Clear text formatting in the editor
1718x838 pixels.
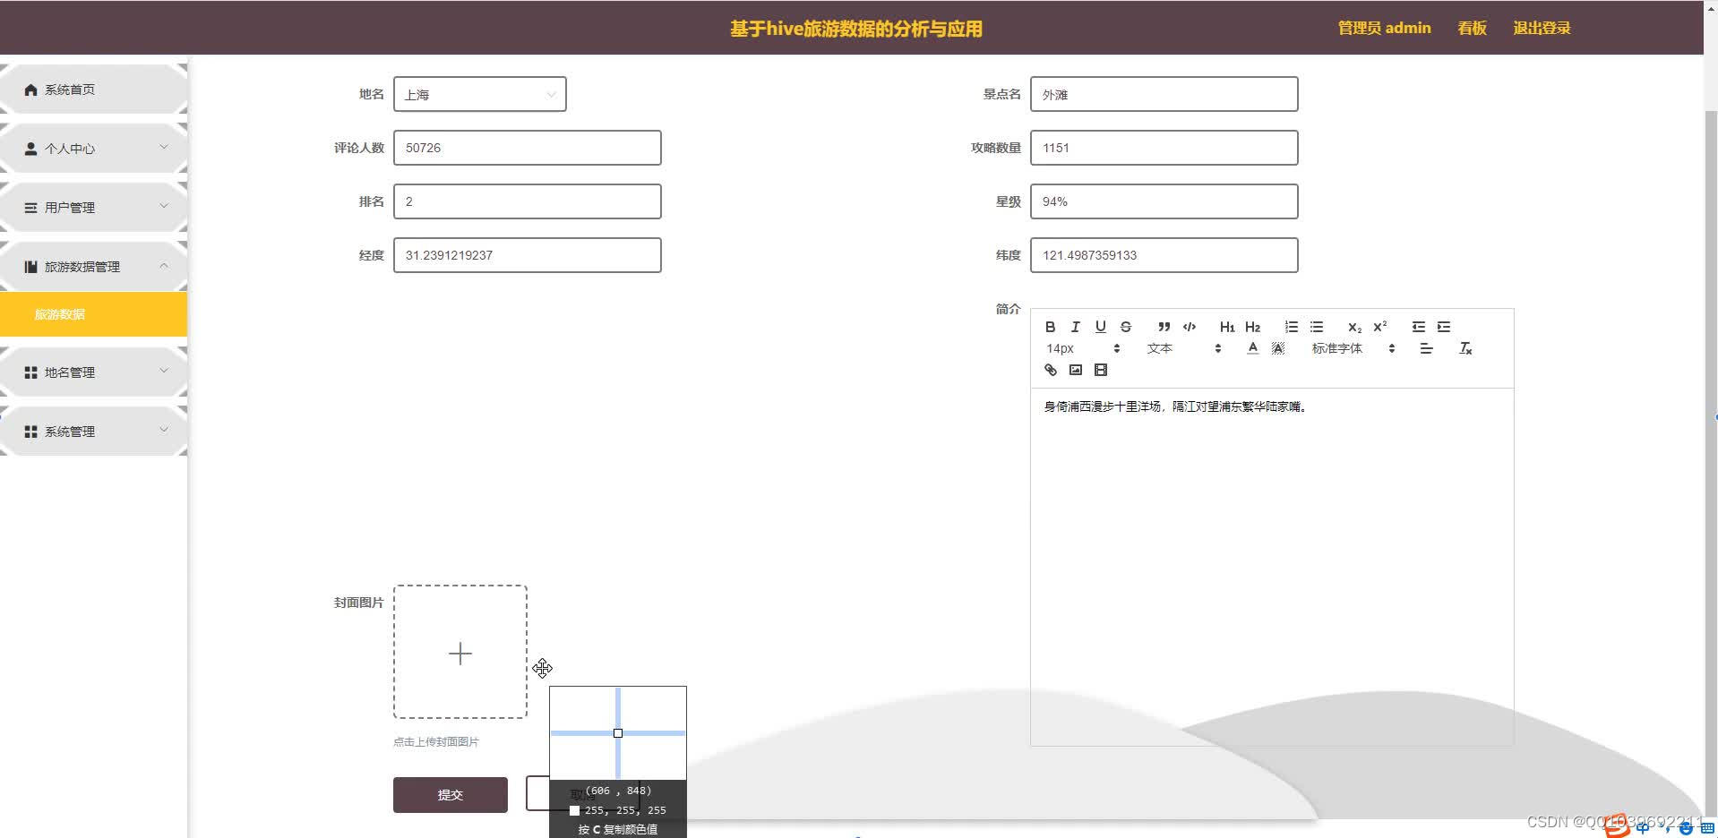coord(1465,348)
